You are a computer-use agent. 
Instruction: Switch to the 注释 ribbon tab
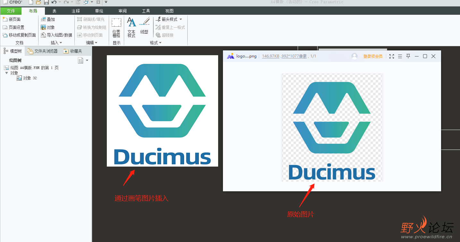(x=76, y=11)
